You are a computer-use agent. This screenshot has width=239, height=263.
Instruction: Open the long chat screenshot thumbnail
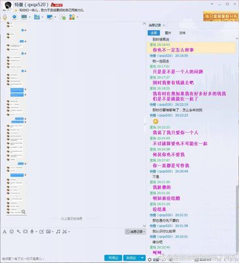16,118
